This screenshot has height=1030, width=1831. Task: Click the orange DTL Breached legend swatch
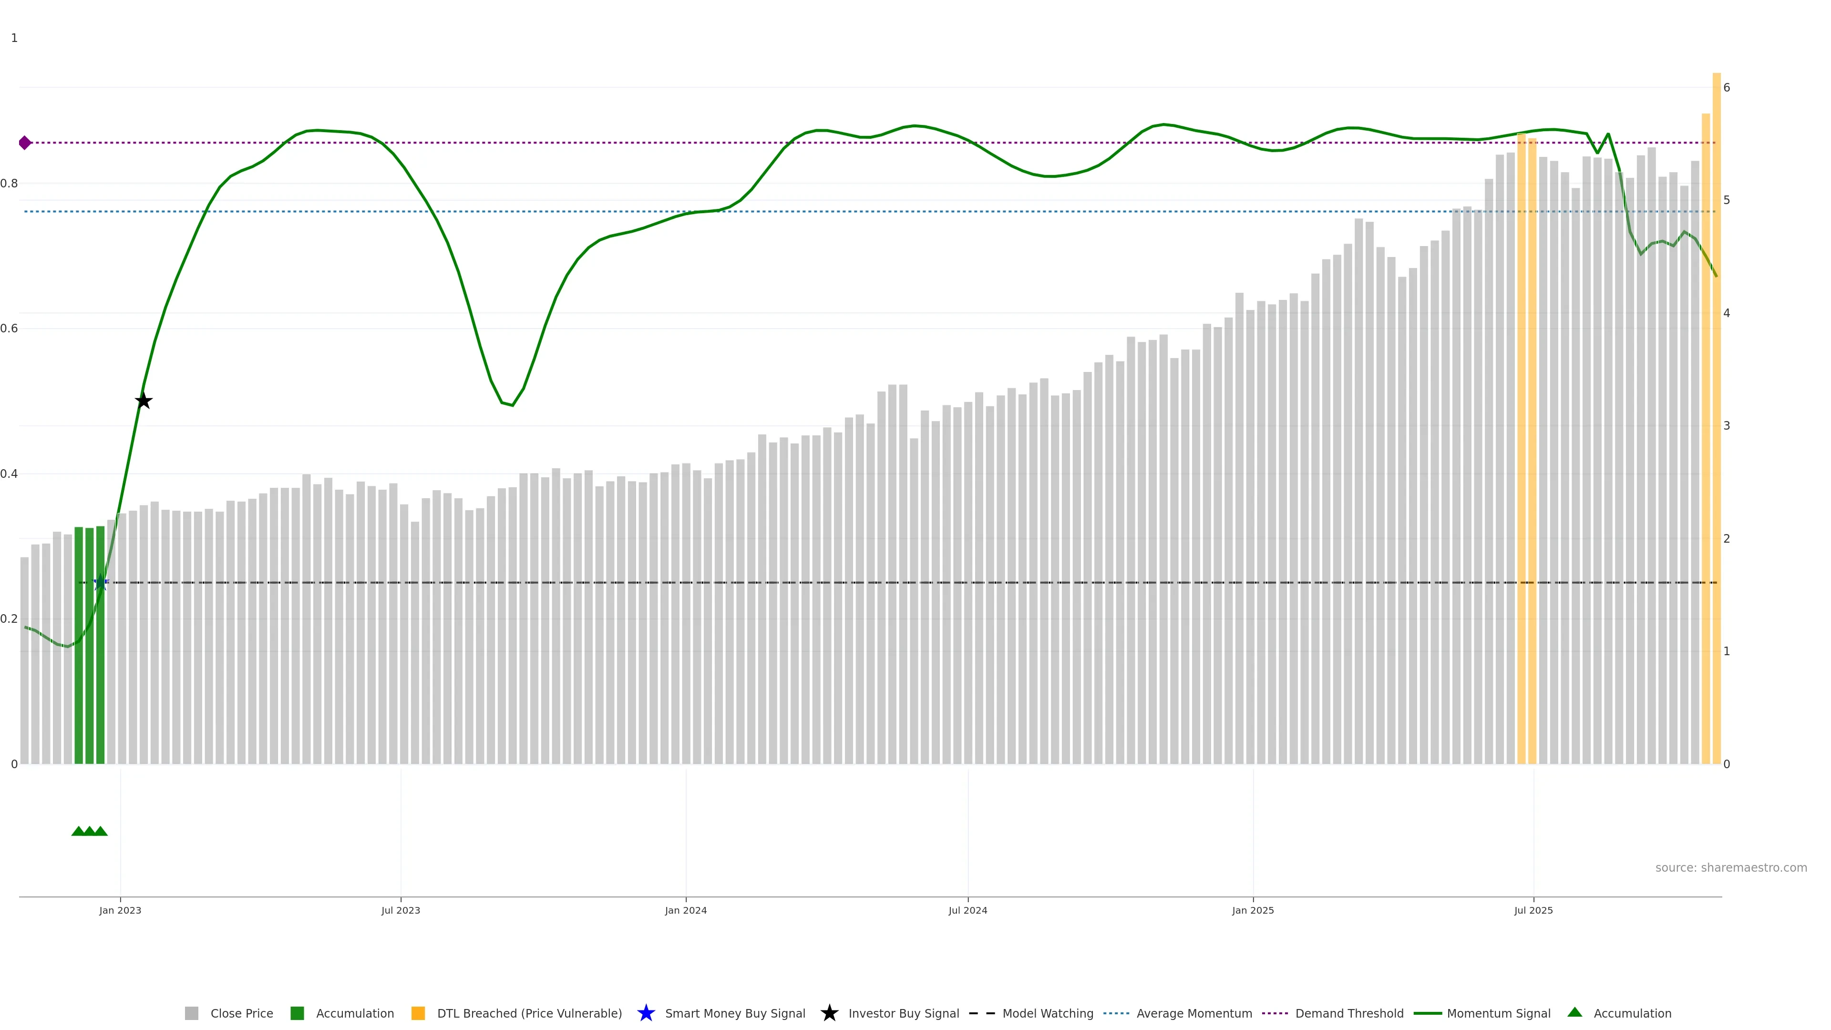coord(418,1013)
